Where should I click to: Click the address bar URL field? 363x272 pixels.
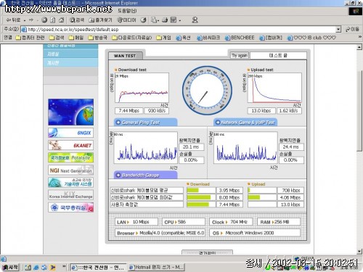pyautogui.click(x=179, y=30)
